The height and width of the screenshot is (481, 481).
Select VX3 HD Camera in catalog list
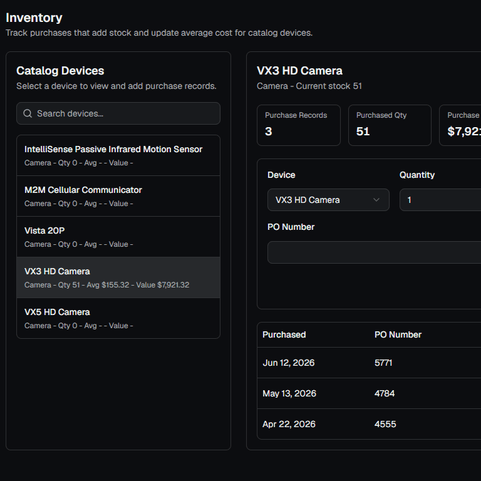(118, 277)
